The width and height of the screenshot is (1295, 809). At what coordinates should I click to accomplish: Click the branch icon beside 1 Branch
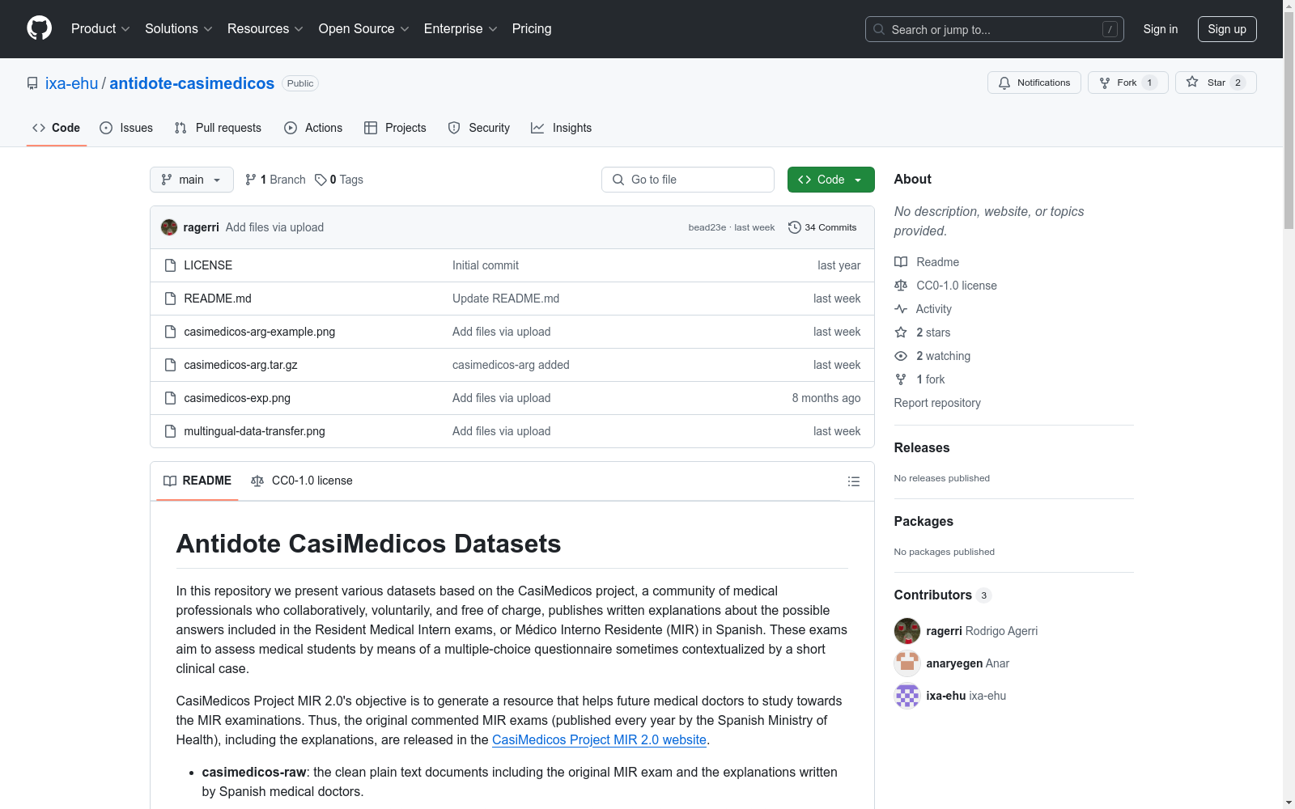pos(251,180)
